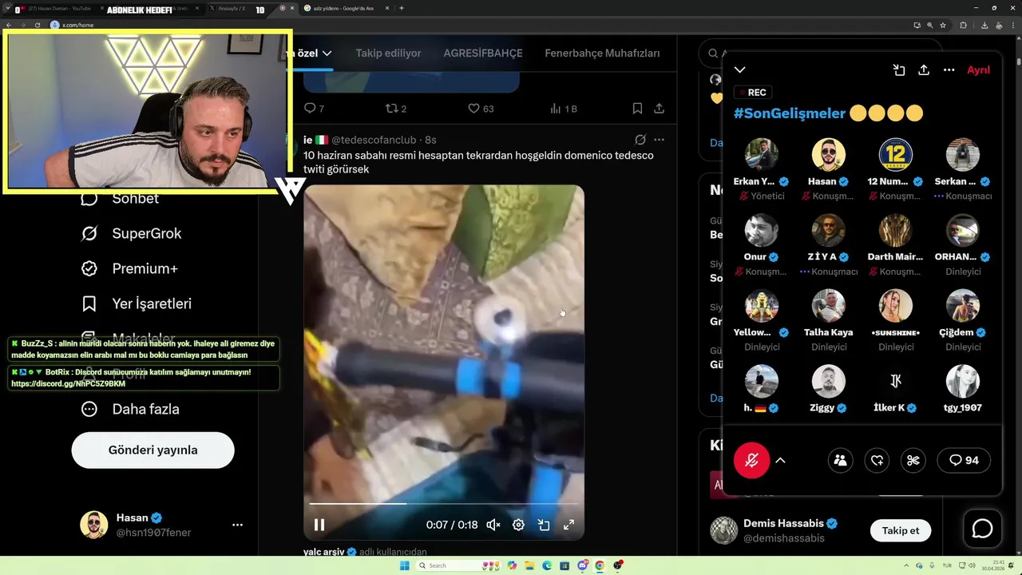Like the post with 63 likes

point(481,108)
